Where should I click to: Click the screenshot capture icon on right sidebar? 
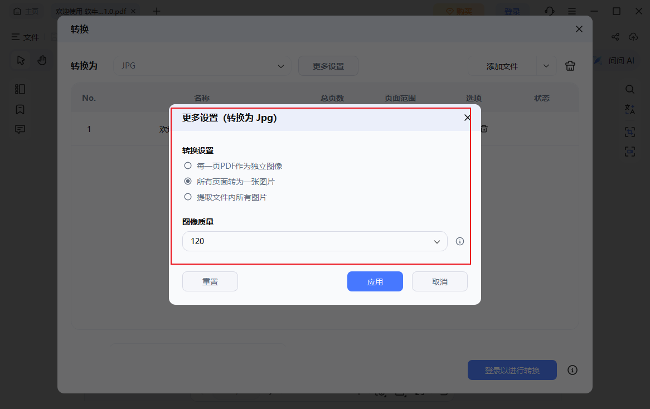630,152
